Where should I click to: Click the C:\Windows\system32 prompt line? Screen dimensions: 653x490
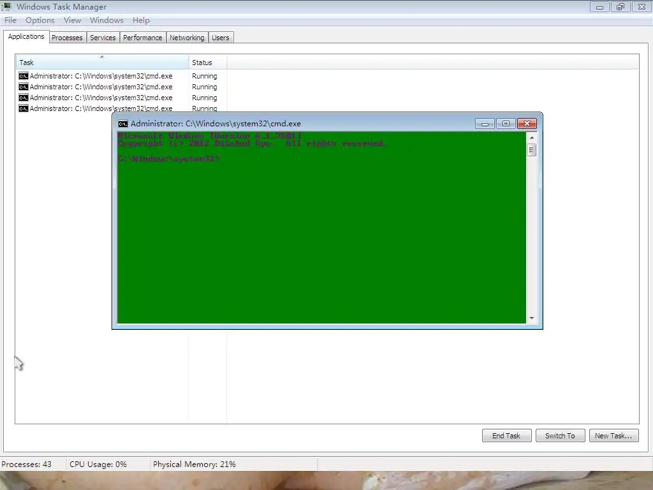click(168, 159)
